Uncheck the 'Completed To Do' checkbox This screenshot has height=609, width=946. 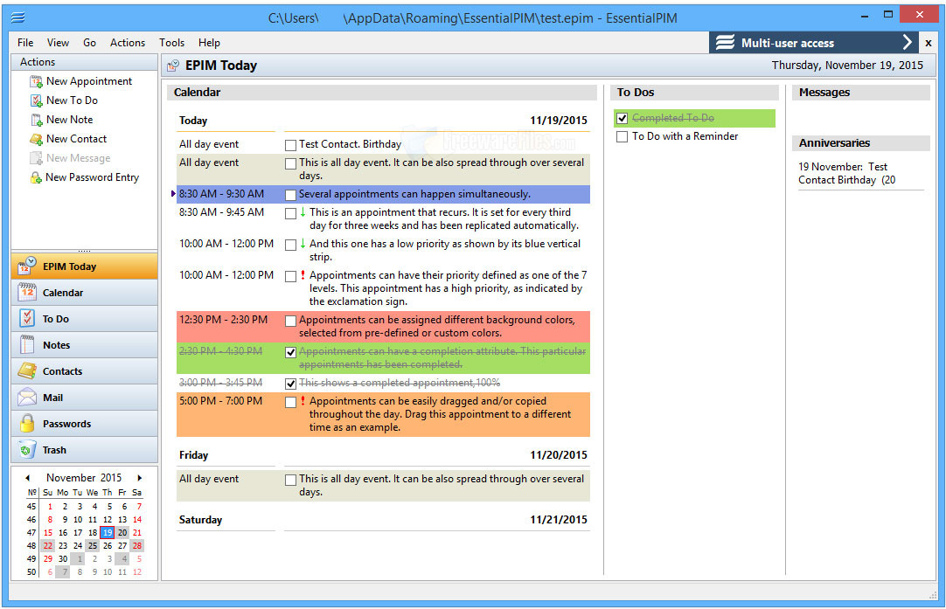click(x=622, y=118)
